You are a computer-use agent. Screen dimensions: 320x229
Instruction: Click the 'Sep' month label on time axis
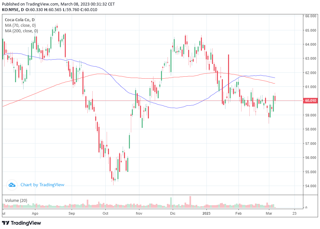click(x=72, y=214)
